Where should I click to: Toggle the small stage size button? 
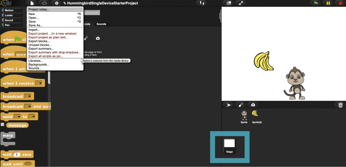tap(229, 3)
